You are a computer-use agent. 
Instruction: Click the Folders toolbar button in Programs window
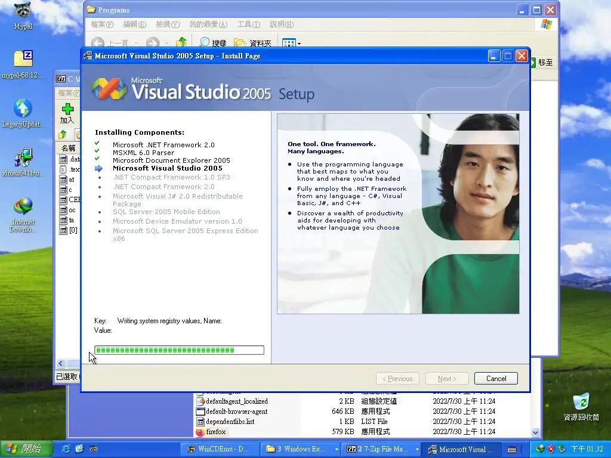(x=252, y=43)
